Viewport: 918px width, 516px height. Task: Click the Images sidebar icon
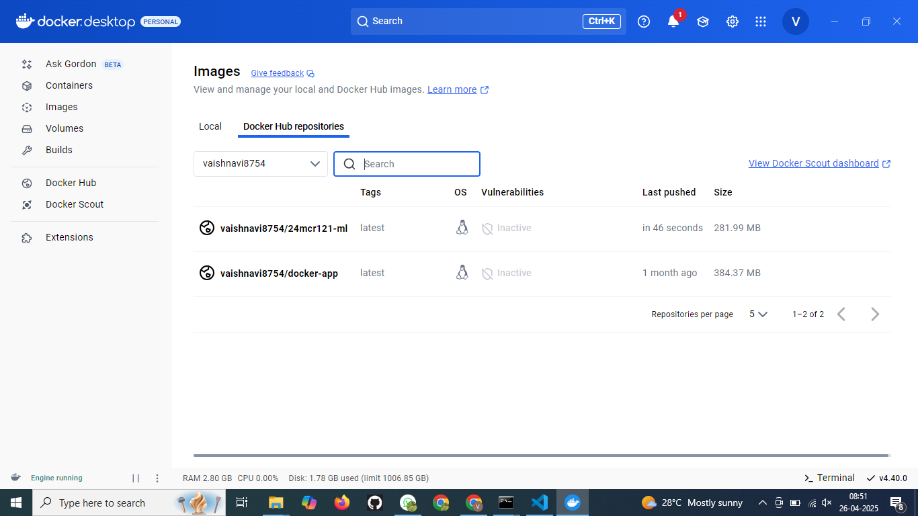point(27,107)
